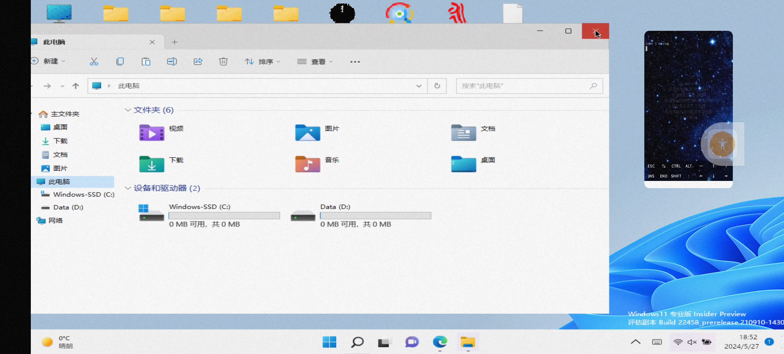
Task: Select the 视频 folder icon
Action: click(x=151, y=132)
